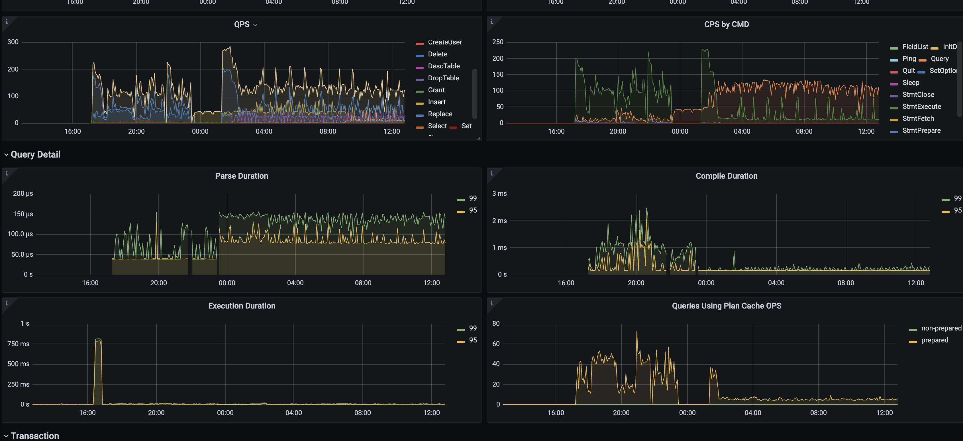
Task: Click Queries Using Plan Cache info icon
Action: 491,303
